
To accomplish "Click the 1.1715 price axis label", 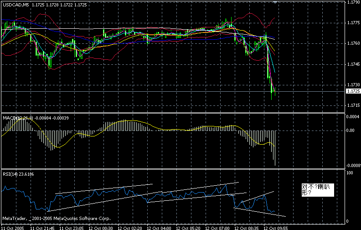I will click(x=354, y=105).
